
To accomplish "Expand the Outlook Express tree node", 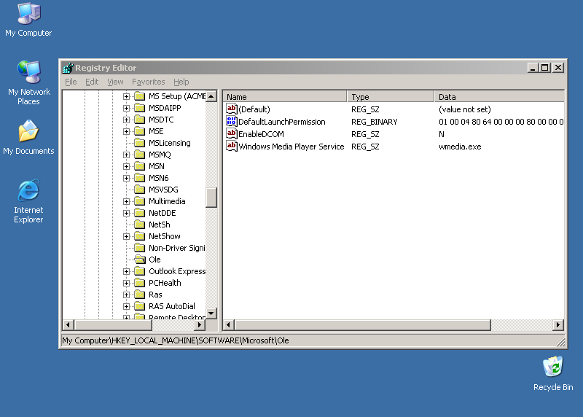I will pos(126,271).
